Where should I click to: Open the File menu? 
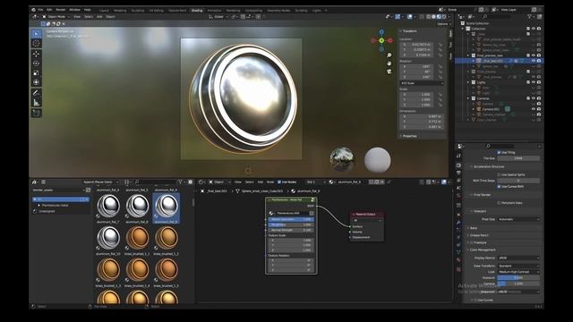tap(40, 10)
